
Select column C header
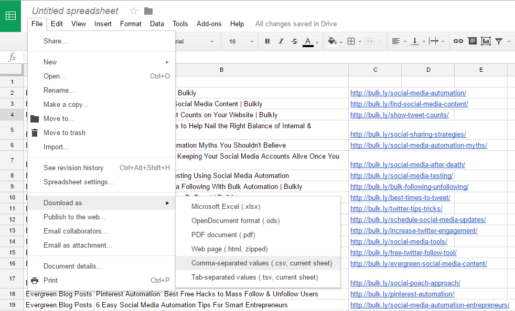click(375, 70)
